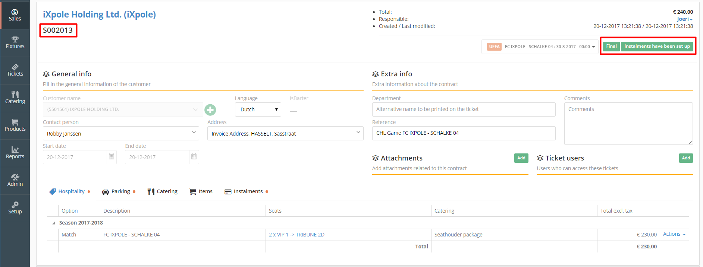The width and height of the screenshot is (703, 267).
Task: Click the Department input field
Action: tap(464, 109)
